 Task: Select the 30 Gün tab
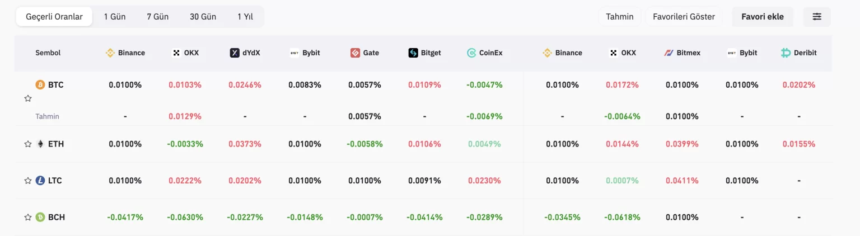203,17
